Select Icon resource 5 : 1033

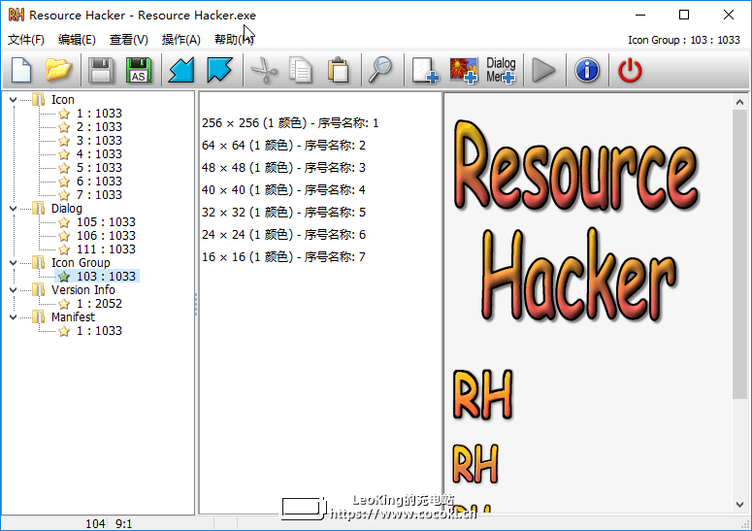99,168
